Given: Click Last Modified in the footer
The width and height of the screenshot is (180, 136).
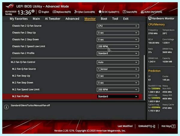Looking at the screenshot, I should pos(125,126).
